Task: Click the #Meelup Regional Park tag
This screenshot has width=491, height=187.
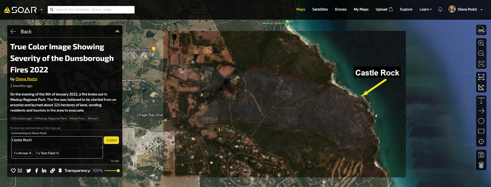Action: (51, 119)
